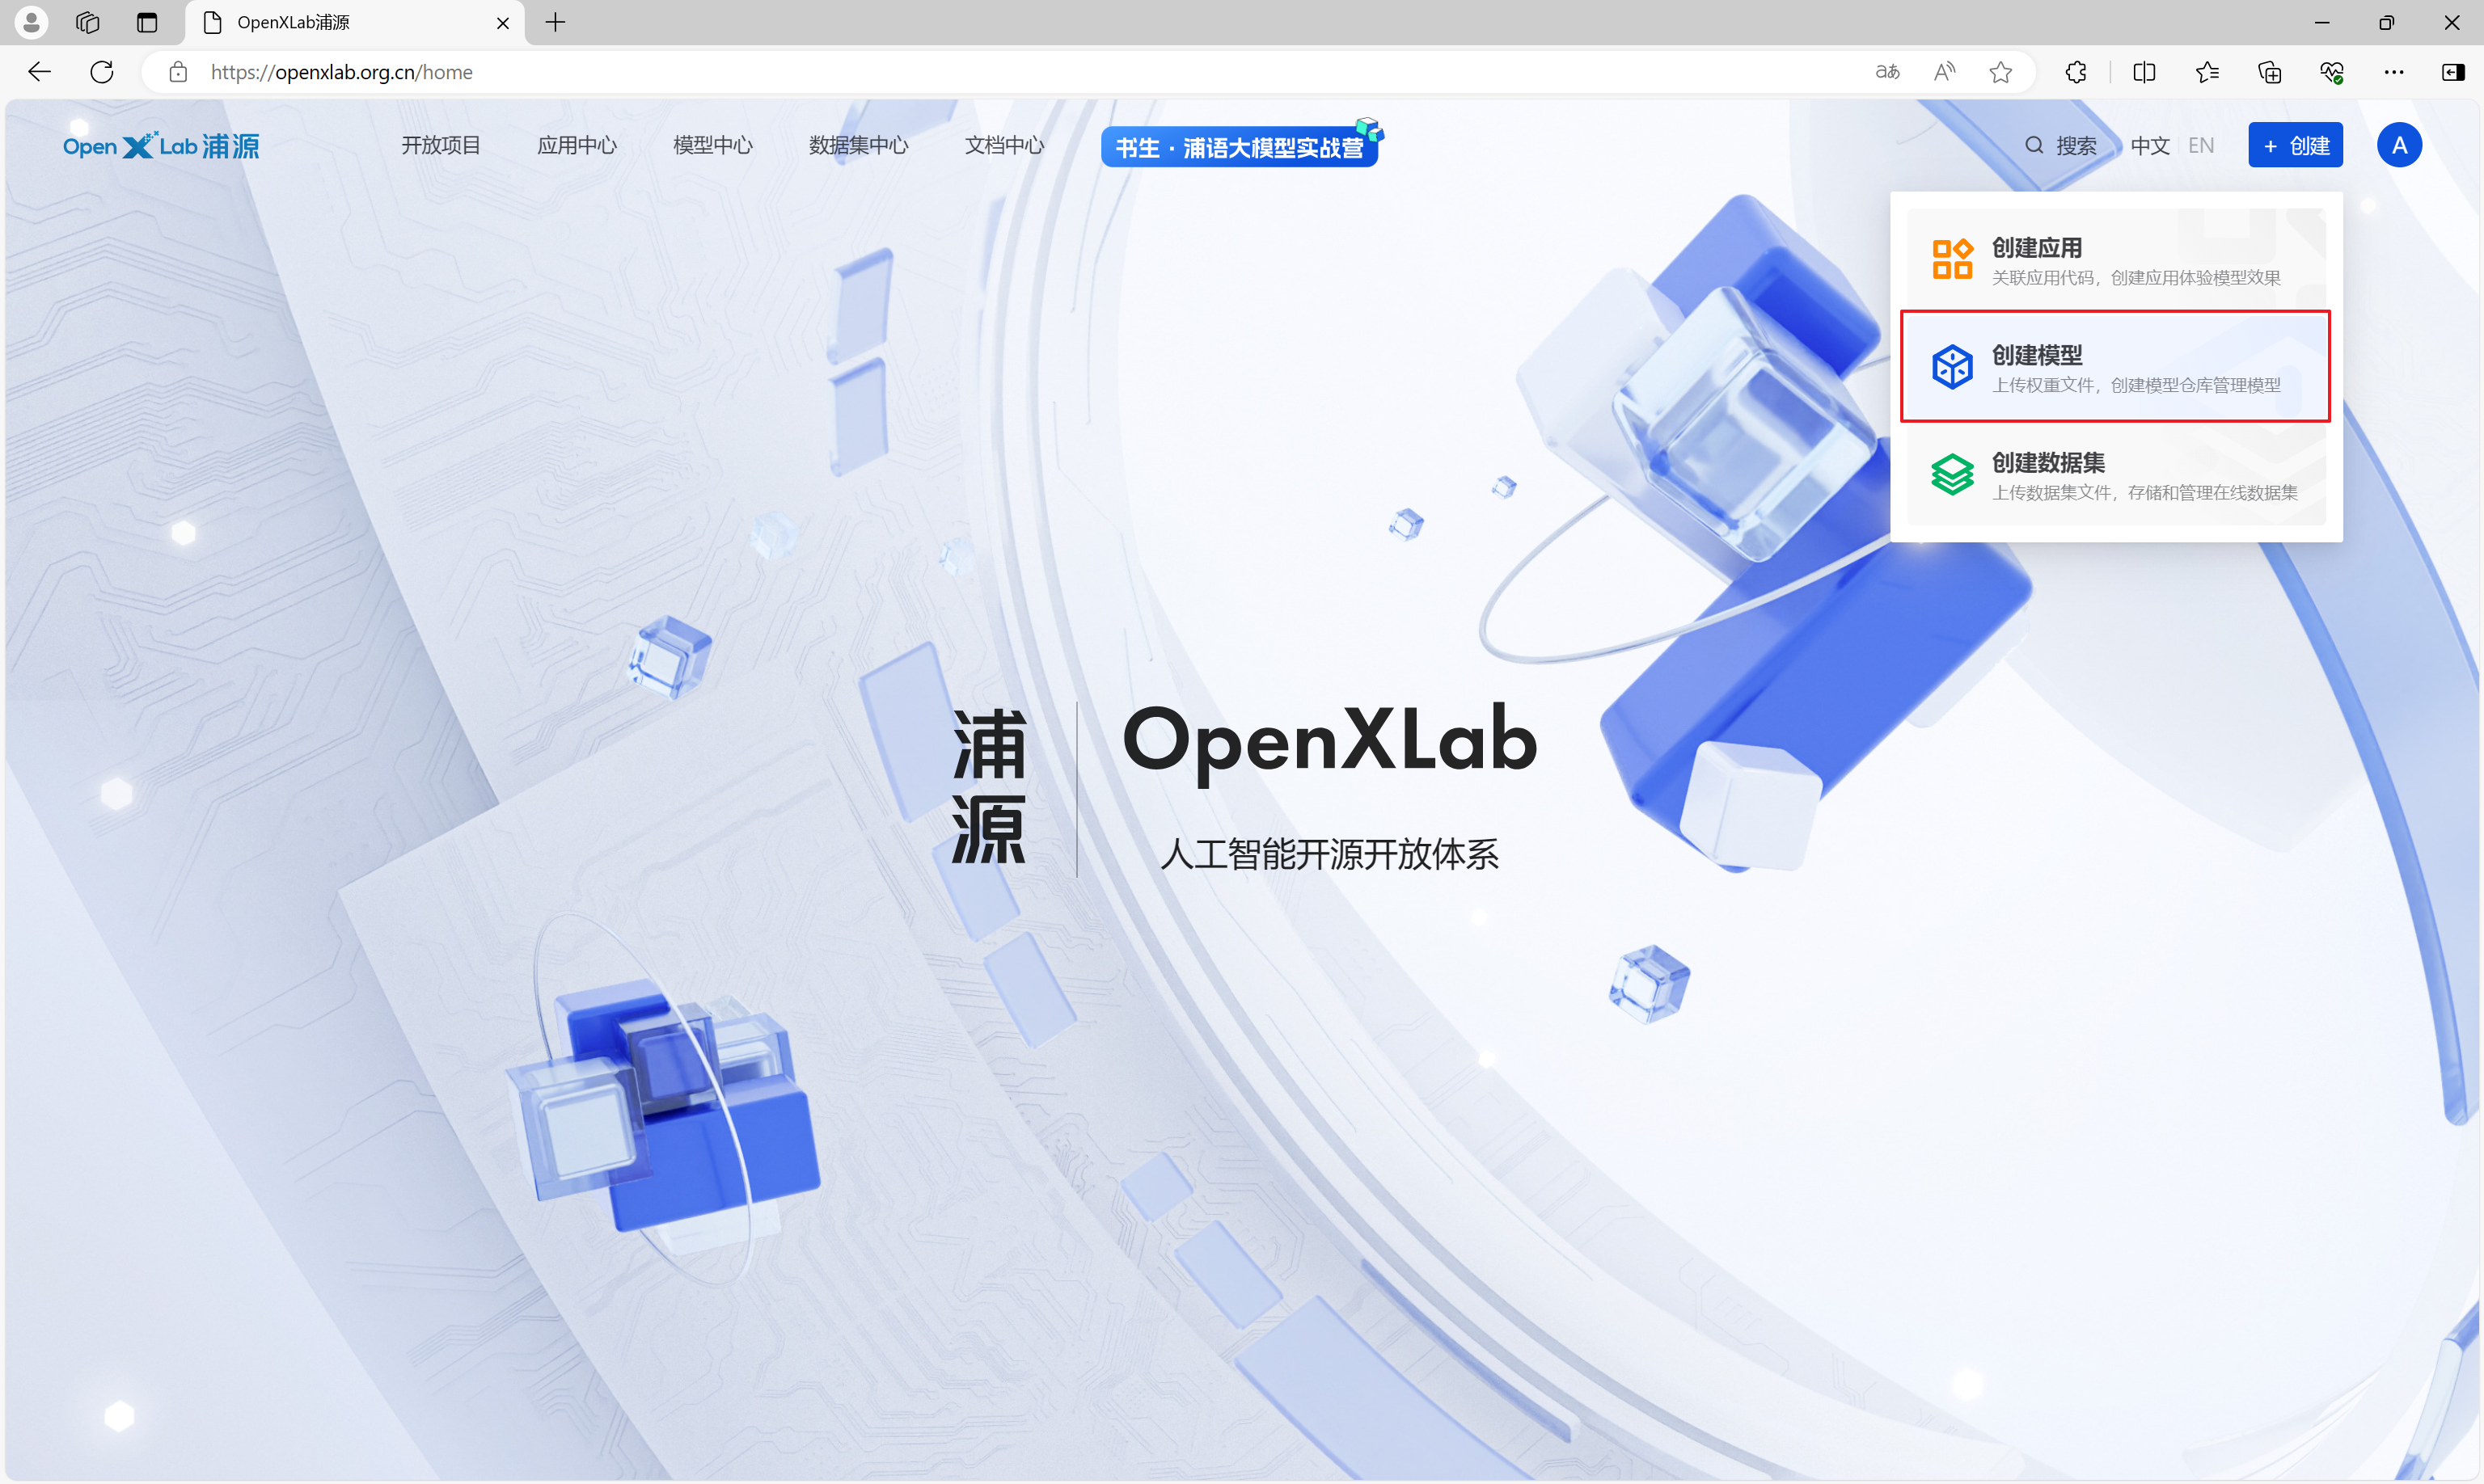
Task: Switch language to 中文
Action: pos(2150,146)
